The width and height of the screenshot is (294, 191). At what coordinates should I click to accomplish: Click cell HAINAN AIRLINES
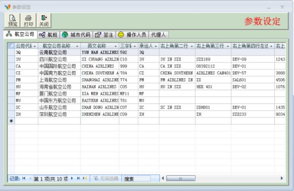[100, 87]
